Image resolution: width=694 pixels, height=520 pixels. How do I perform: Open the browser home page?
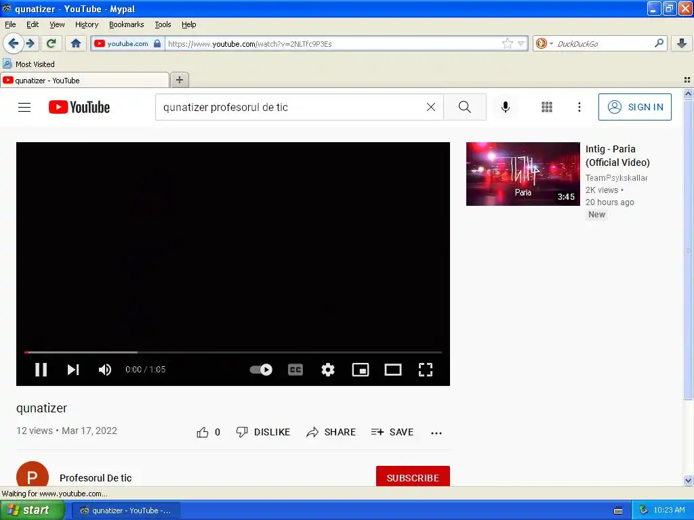[x=76, y=43]
